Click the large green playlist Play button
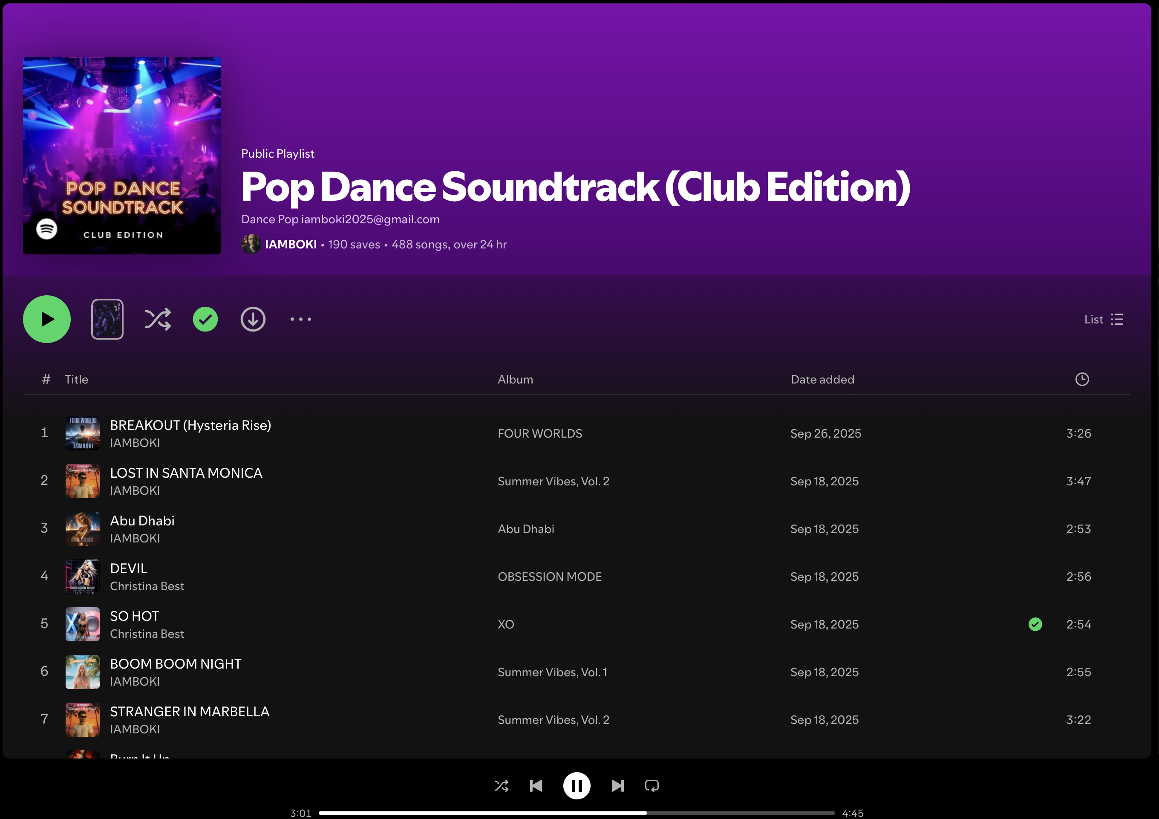1159x819 pixels. [x=46, y=319]
